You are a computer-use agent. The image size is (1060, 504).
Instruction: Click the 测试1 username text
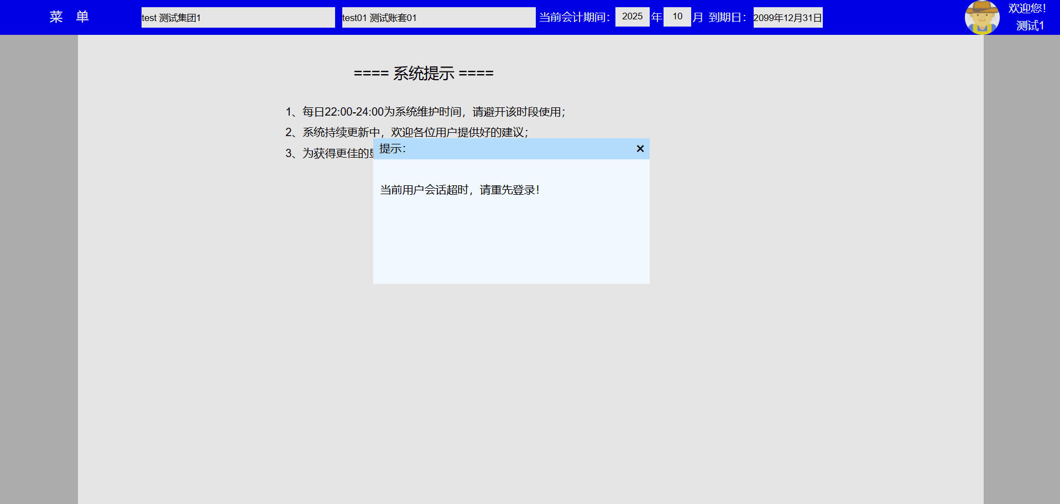1030,26
